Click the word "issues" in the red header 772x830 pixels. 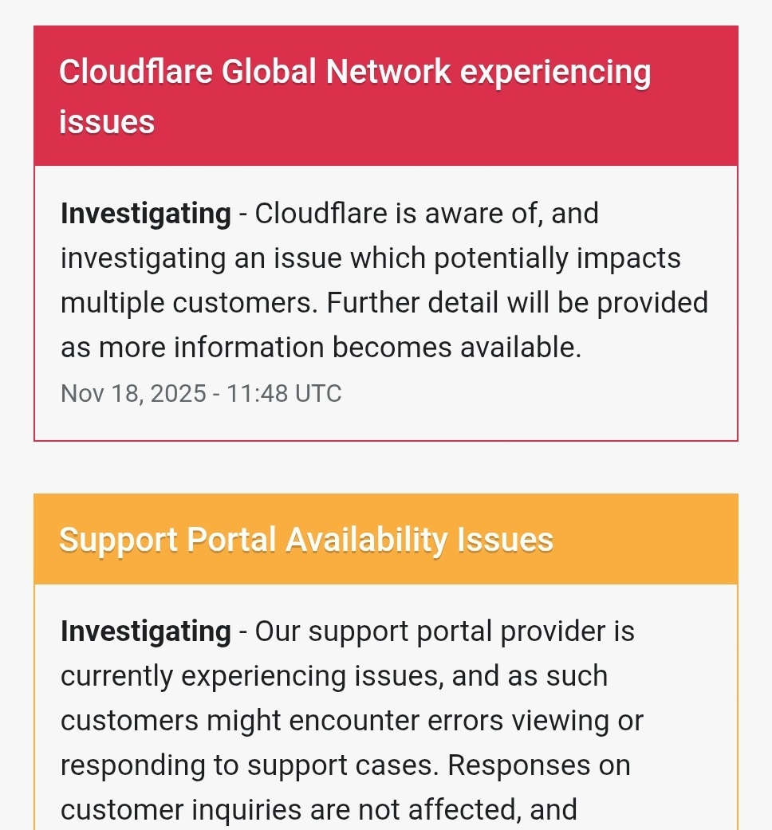click(107, 122)
